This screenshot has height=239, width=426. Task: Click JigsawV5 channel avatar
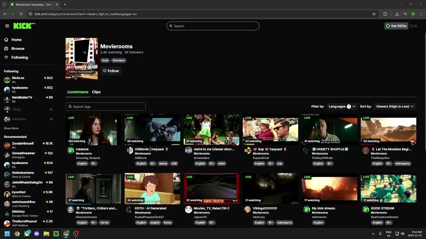tap(189, 209)
